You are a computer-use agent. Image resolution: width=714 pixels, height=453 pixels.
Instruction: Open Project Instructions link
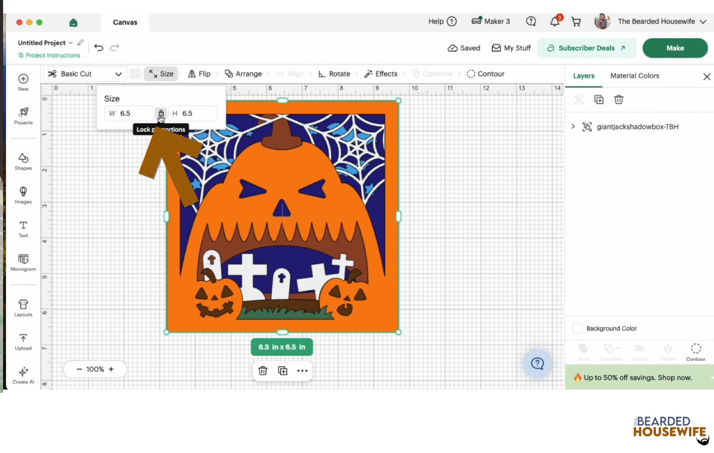point(49,55)
